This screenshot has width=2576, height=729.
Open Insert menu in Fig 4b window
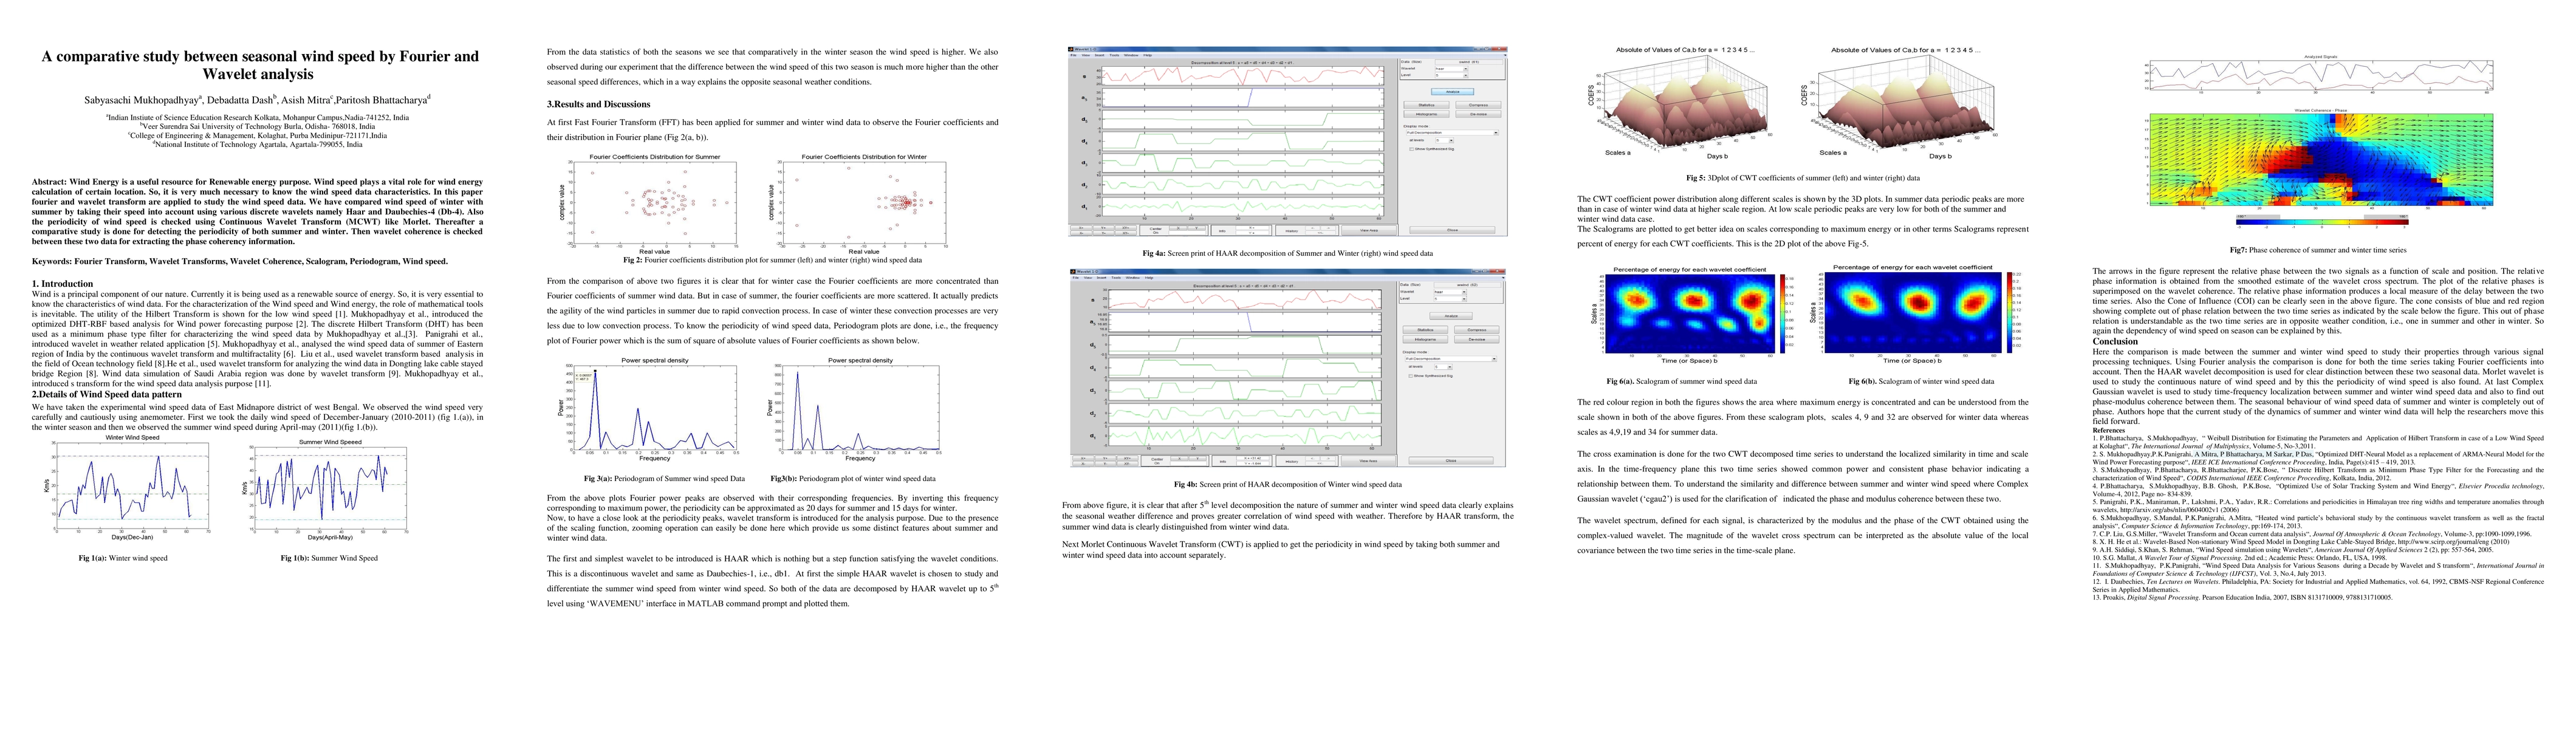click(1102, 278)
